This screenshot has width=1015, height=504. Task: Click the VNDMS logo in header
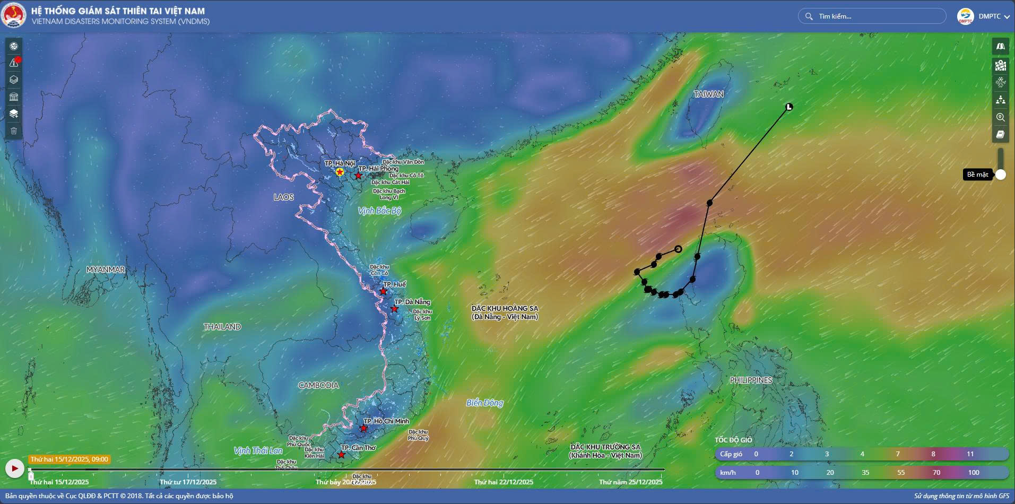coord(14,16)
